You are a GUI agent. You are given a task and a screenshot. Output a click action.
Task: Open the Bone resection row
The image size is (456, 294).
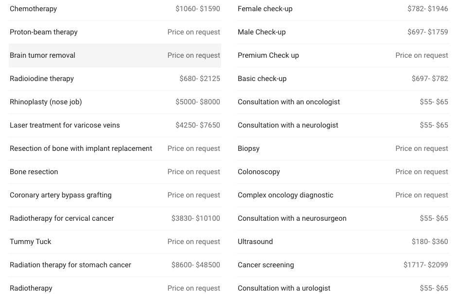click(115, 172)
